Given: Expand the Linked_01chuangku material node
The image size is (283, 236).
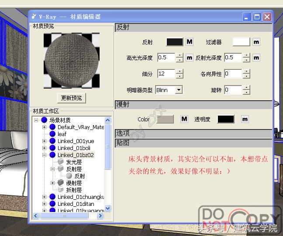Looking at the screenshot, I should 44,197.
